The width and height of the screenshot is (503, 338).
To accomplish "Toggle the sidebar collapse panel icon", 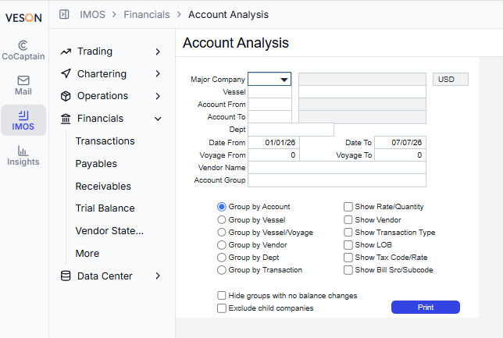I will [x=64, y=14].
